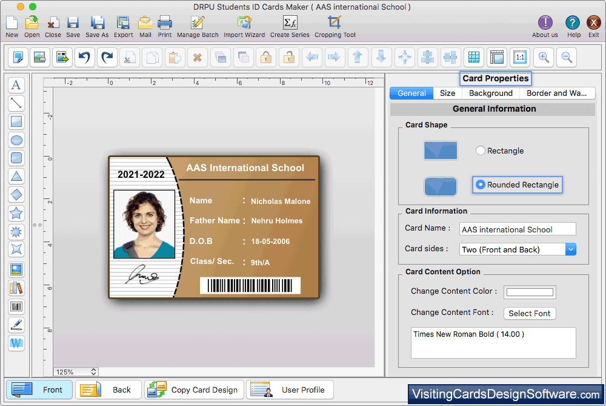Open the Change Content Color swatch
Image resolution: width=606 pixels, height=406 pixels.
click(530, 293)
